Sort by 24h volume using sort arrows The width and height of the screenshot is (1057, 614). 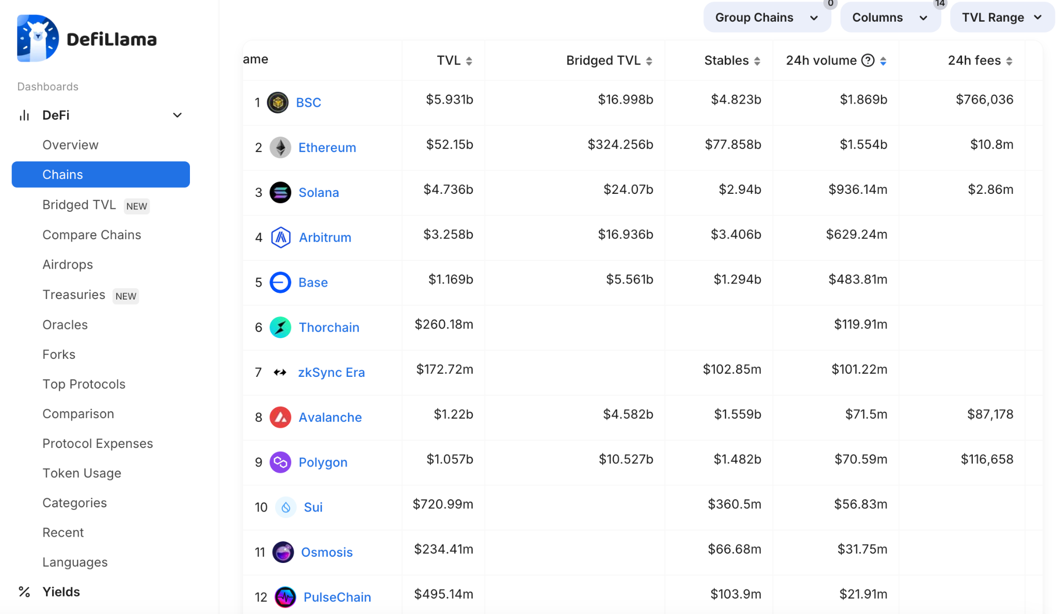pyautogui.click(x=883, y=61)
